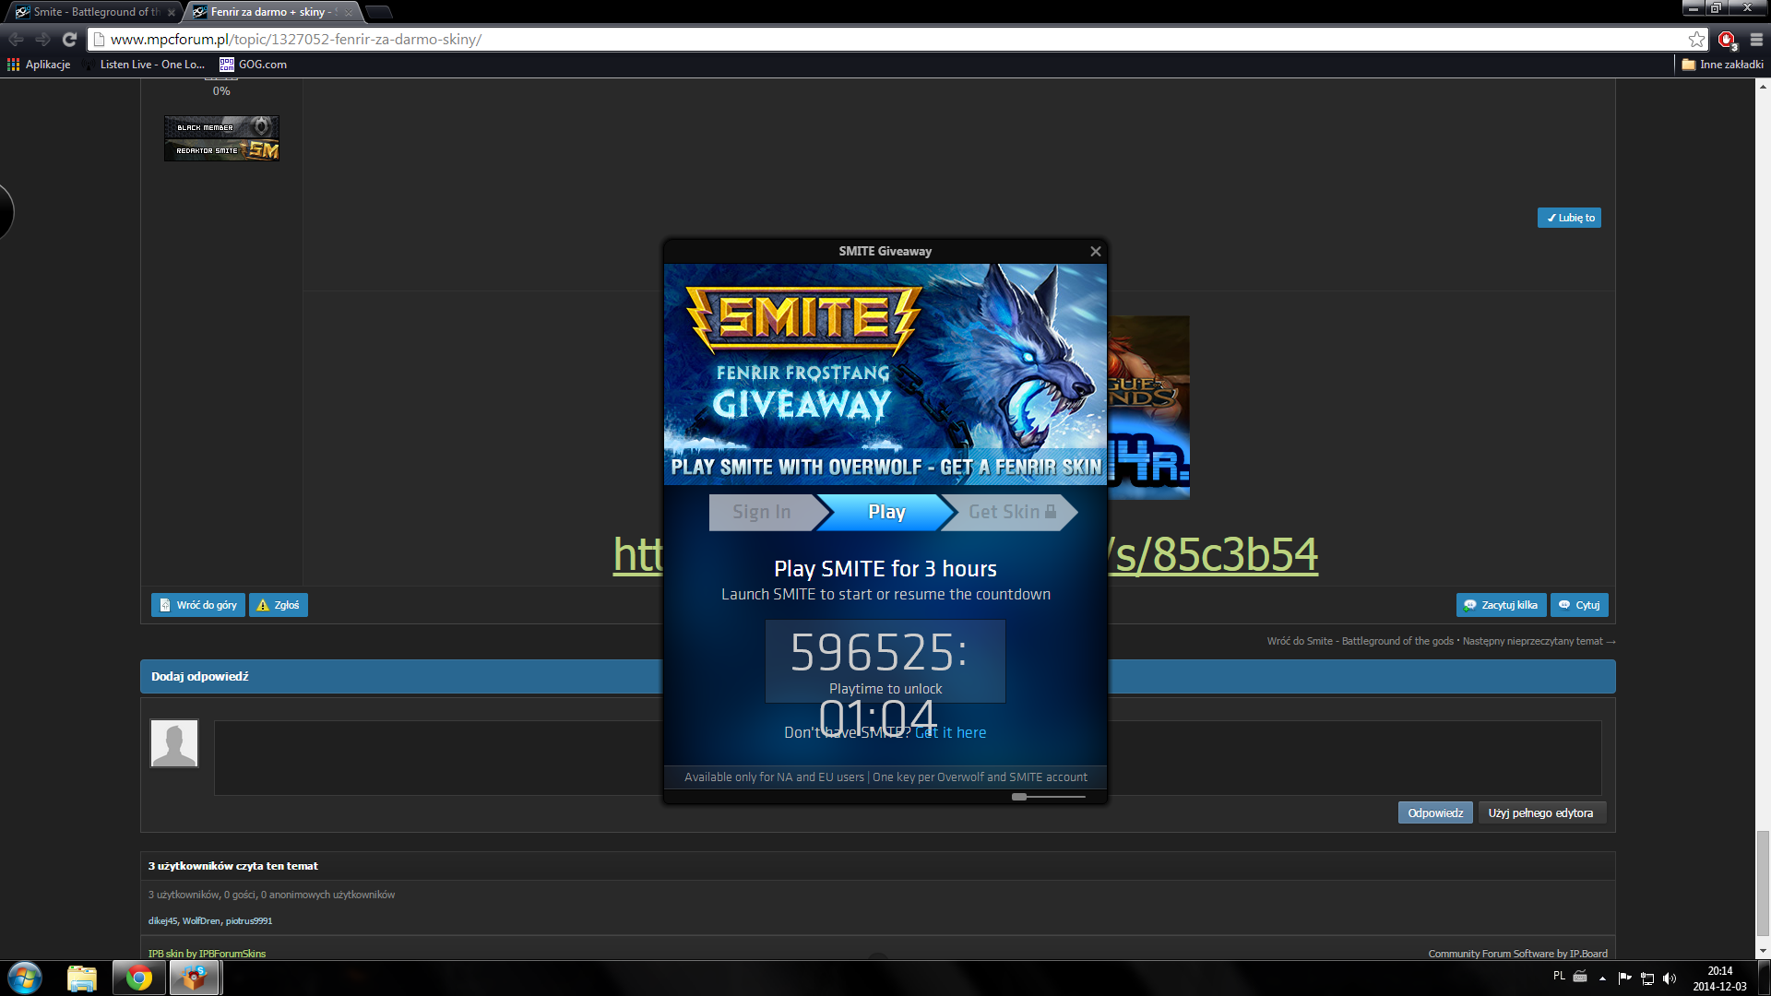This screenshot has height=996, width=1771.
Task: Close the Smite - Battleground browser tab
Action: pos(172,13)
